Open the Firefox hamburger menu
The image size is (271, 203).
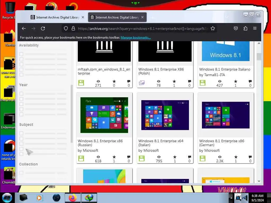click(255, 28)
